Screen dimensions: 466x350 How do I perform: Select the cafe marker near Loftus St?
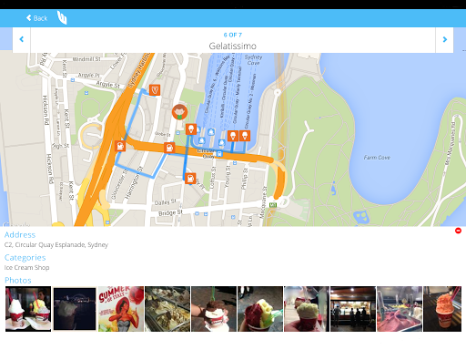coord(190,179)
